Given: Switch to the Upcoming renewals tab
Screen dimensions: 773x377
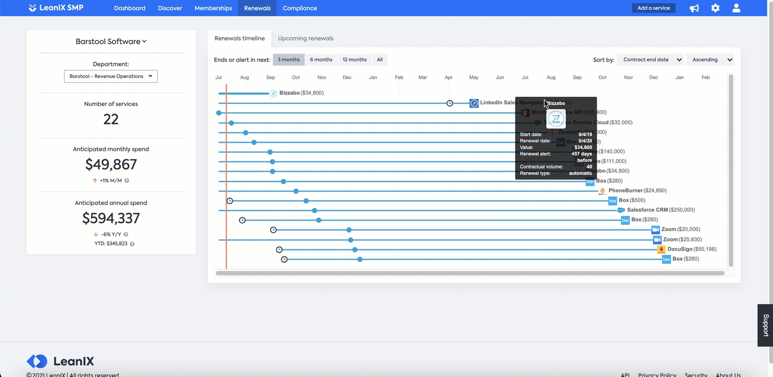Looking at the screenshot, I should point(306,38).
